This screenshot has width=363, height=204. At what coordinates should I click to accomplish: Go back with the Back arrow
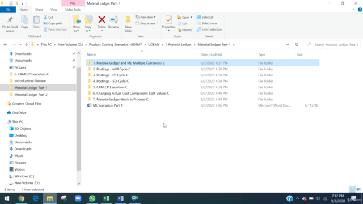click(5, 45)
